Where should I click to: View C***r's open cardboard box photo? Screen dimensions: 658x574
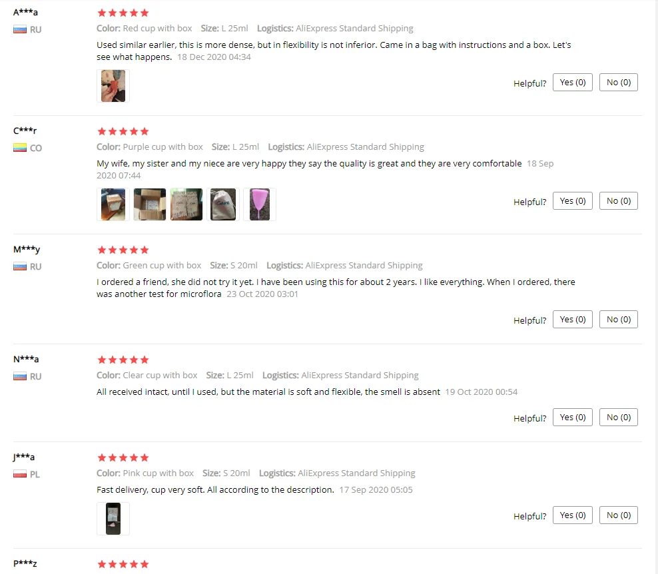click(x=149, y=204)
